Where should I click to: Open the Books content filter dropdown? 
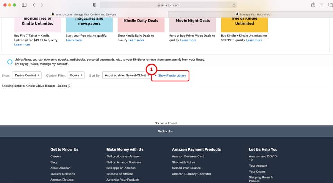pyautogui.click(x=76, y=75)
